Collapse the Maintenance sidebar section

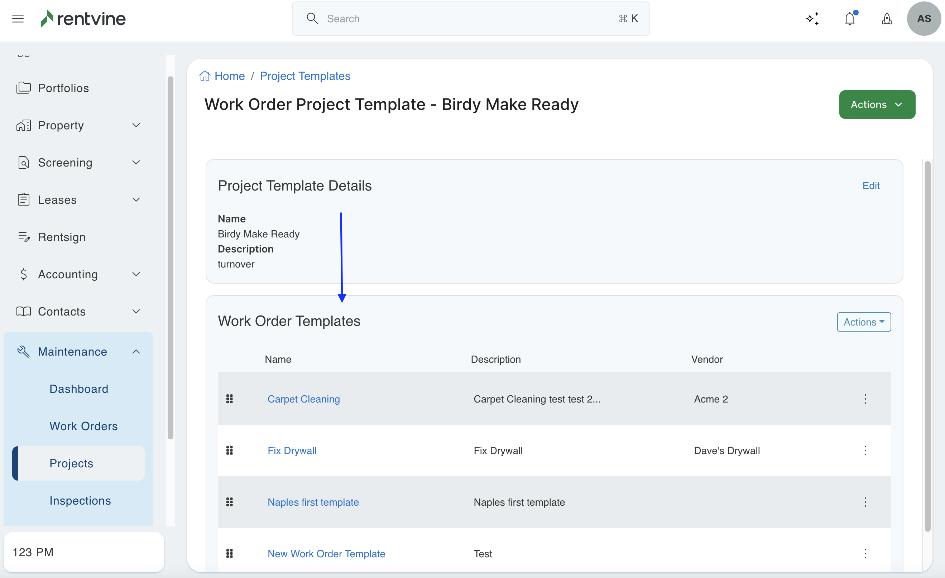[x=136, y=351]
